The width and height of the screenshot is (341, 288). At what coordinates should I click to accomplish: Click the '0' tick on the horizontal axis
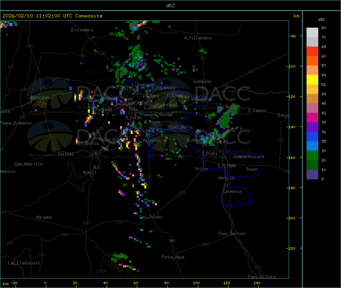point(45,283)
